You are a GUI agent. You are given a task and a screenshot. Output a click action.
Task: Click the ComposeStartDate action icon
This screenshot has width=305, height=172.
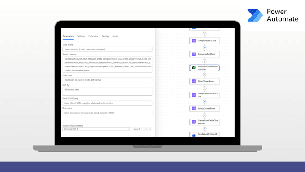click(194, 41)
